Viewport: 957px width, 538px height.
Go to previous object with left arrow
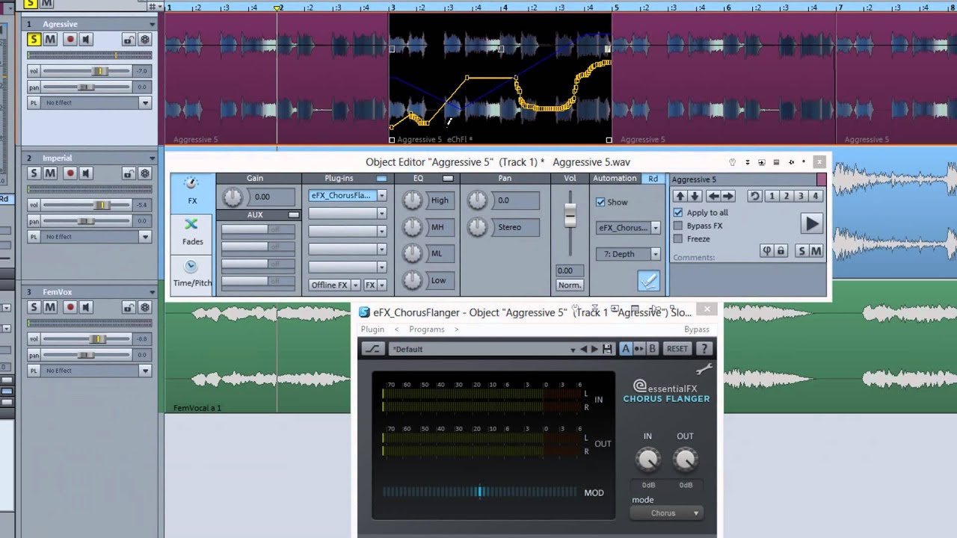(713, 196)
